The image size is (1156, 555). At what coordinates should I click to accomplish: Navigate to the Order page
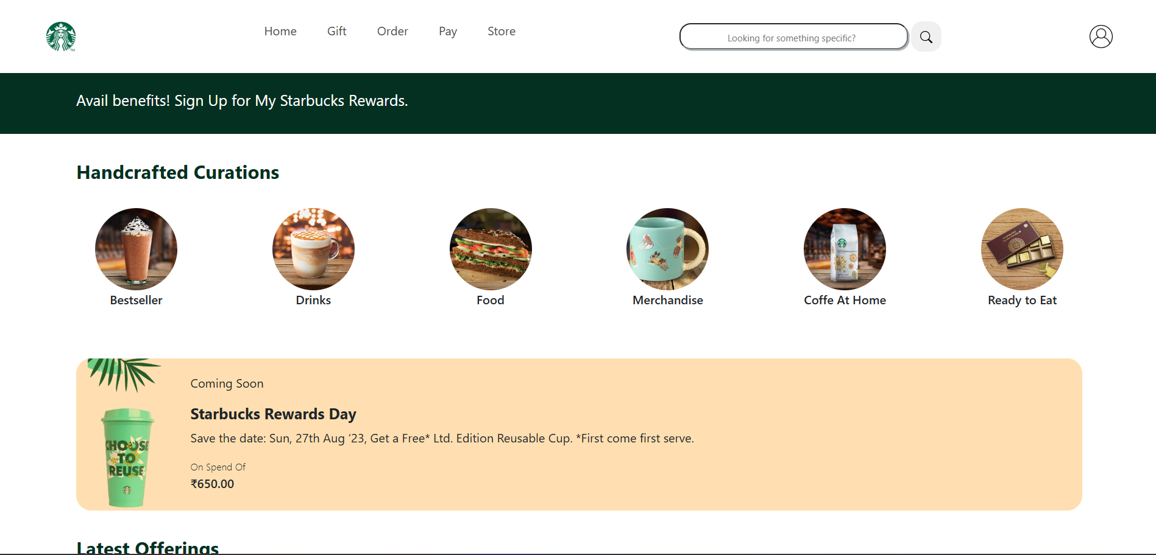pos(392,31)
